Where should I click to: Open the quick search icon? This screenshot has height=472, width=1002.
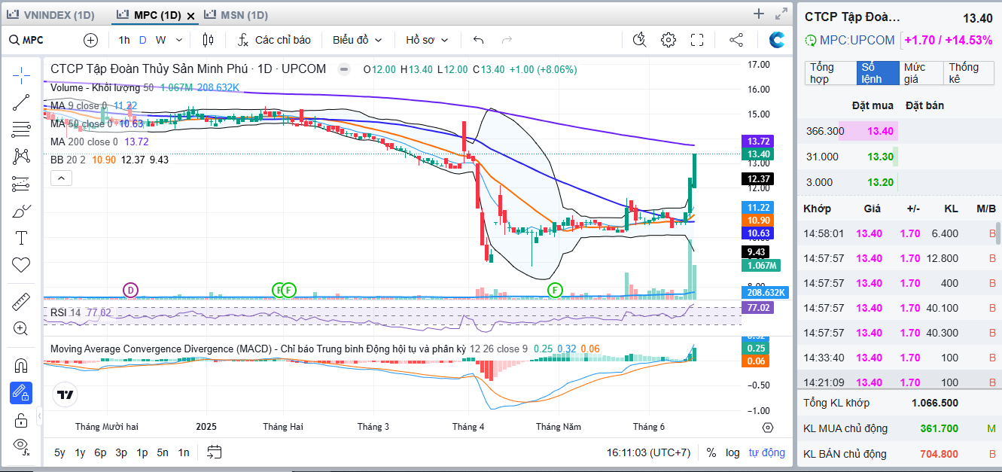tap(640, 40)
